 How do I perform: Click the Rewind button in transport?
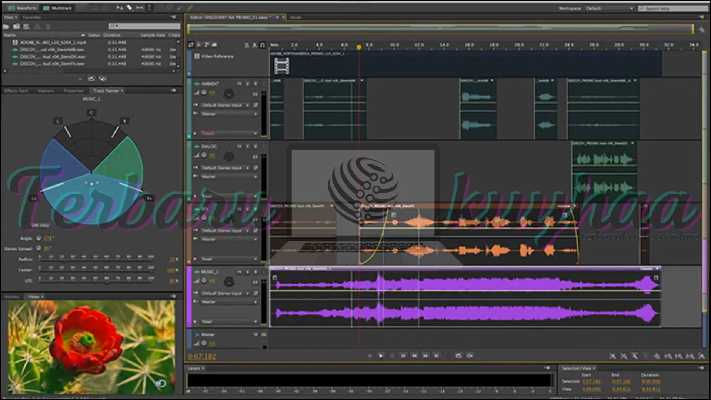(414, 356)
